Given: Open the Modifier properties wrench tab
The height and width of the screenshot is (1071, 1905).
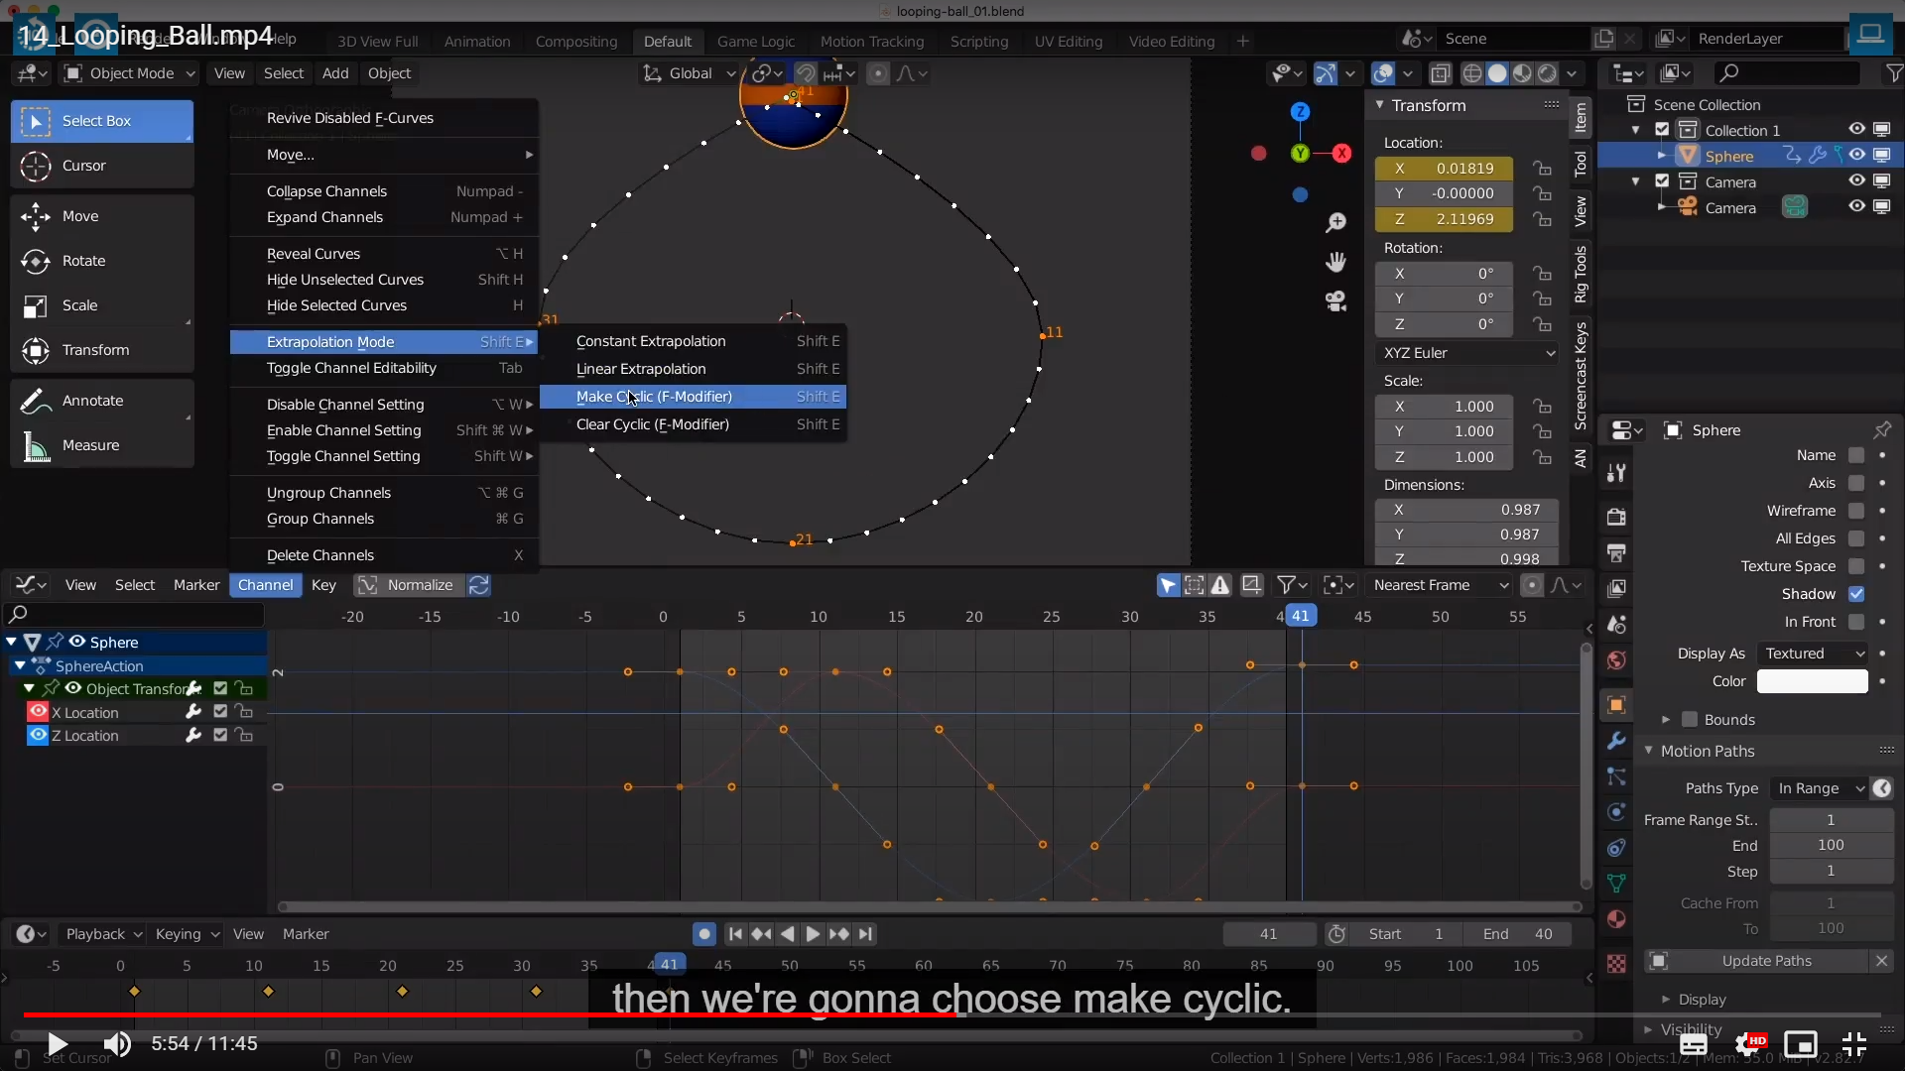Looking at the screenshot, I should point(1616,741).
